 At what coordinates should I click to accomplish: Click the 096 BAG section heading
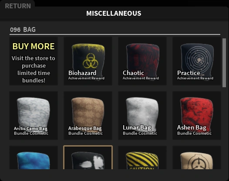pos(23,30)
